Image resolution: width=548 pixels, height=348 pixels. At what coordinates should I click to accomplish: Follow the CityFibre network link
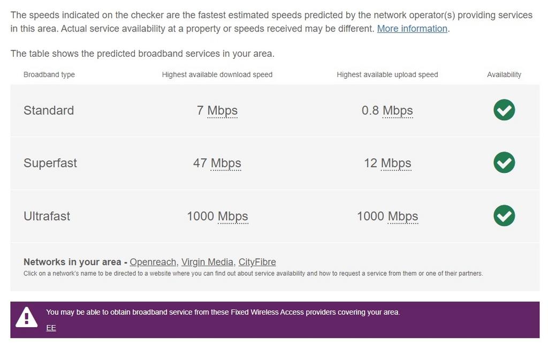[257, 262]
